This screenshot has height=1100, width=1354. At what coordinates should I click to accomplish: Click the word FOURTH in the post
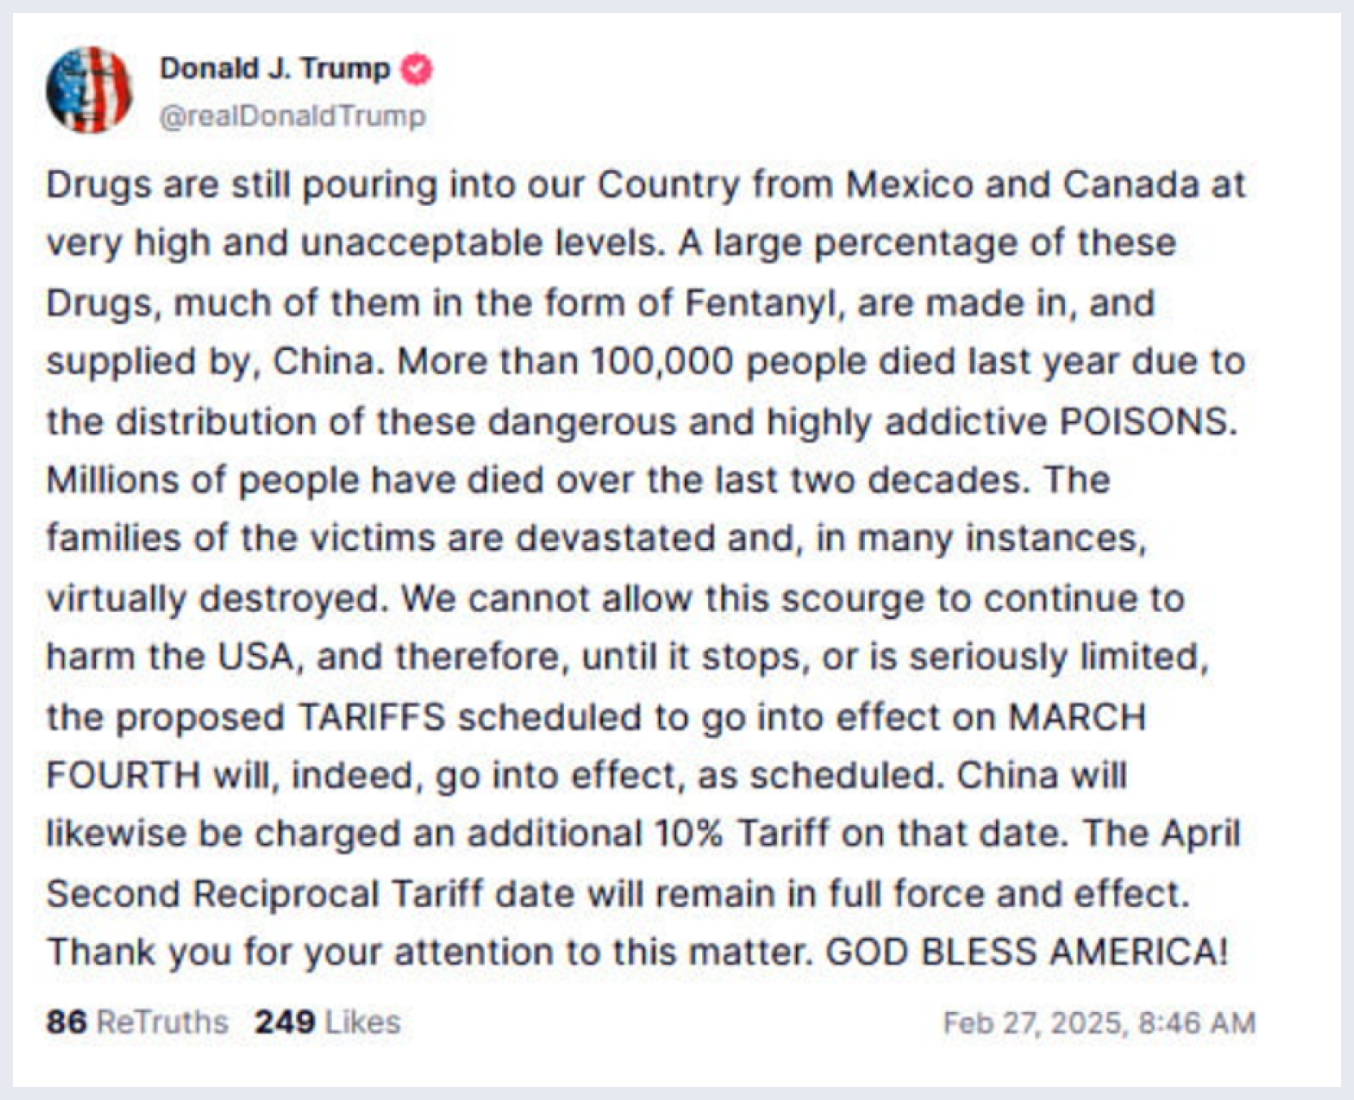tap(123, 775)
